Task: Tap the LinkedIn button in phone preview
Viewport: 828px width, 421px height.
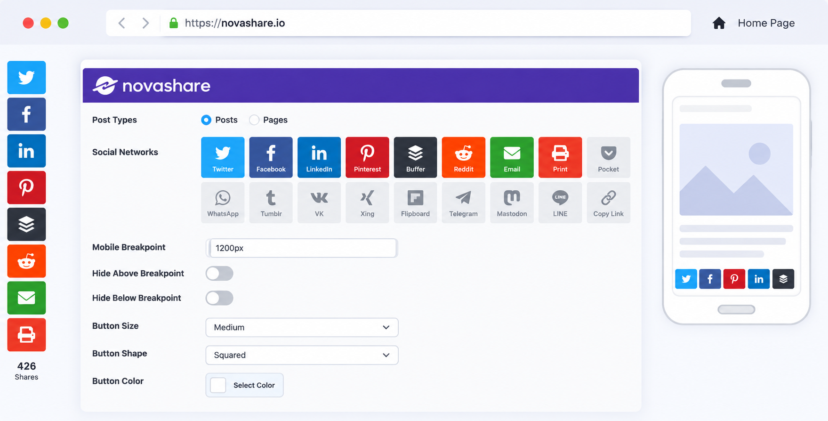Action: coord(759,279)
